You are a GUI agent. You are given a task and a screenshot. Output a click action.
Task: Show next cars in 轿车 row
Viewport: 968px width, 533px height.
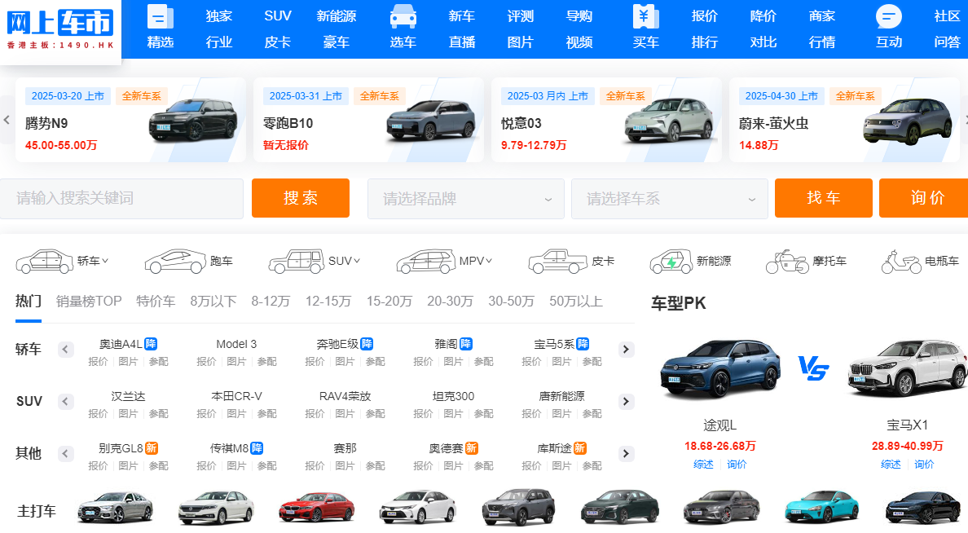tap(626, 350)
